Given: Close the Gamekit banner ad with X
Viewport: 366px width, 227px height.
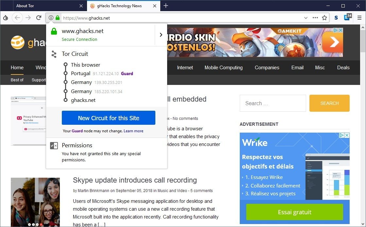Looking at the screenshot, I should [x=340, y=30].
